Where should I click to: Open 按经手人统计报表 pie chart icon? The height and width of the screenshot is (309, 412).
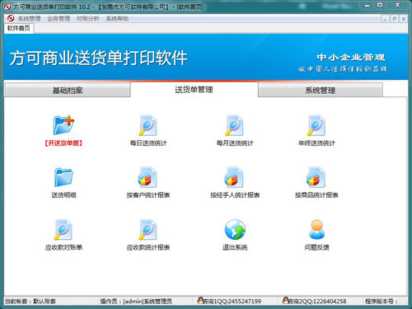[x=234, y=177]
